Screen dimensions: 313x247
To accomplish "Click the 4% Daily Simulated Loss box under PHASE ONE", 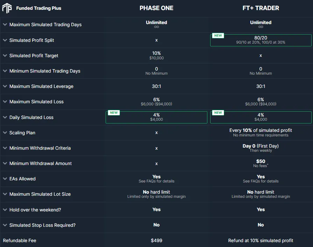I will click(156, 117).
